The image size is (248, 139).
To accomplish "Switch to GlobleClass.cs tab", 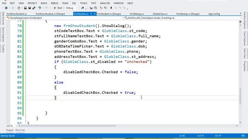I will point(160,14).
